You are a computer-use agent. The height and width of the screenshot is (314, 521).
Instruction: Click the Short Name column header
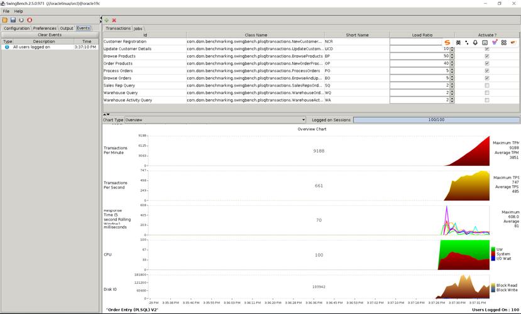(357, 35)
